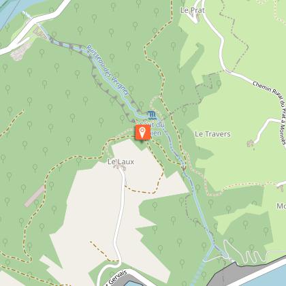Screen dimensions: 286x286
Task: Select the partially hidden Saut du Chien label
Action: pyautogui.click(x=152, y=129)
